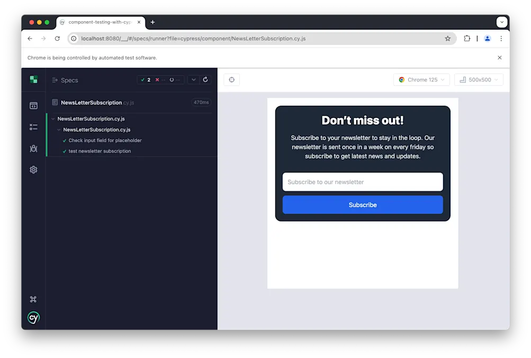Select the Runs icon in the sidebar
Screen dimensions: 531x358
(x=33, y=127)
